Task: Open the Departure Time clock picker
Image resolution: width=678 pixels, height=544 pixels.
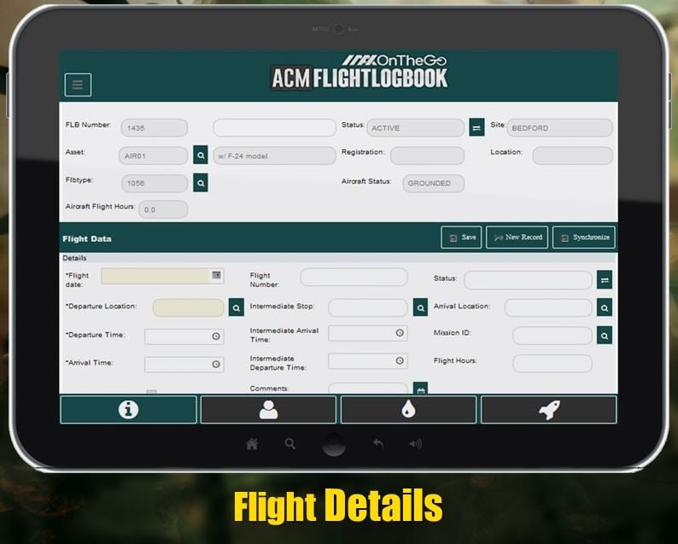Action: [x=216, y=336]
